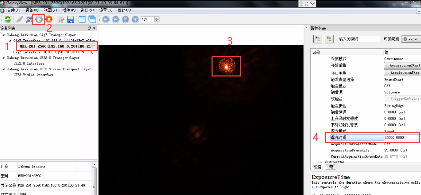This screenshot has width=421, height=195.
Task: Select MER-201-25GC device in the tree
Action: tap(57, 46)
